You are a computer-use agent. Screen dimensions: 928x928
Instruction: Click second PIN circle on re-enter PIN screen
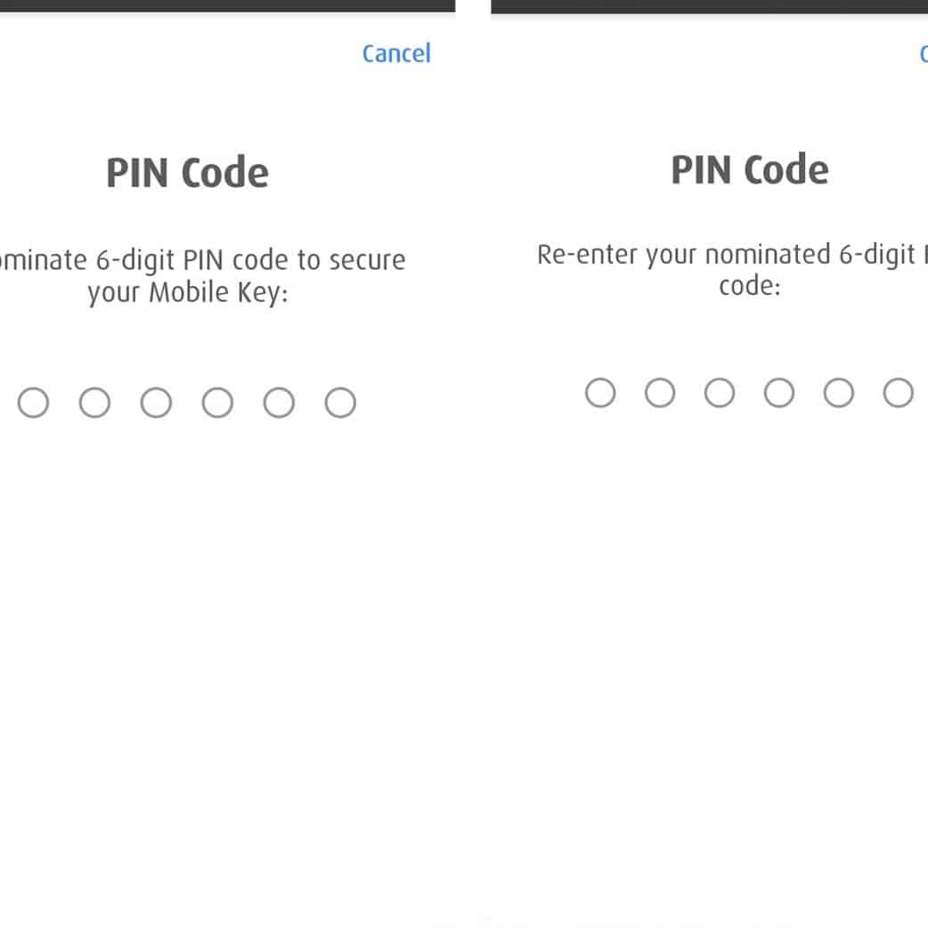(660, 393)
